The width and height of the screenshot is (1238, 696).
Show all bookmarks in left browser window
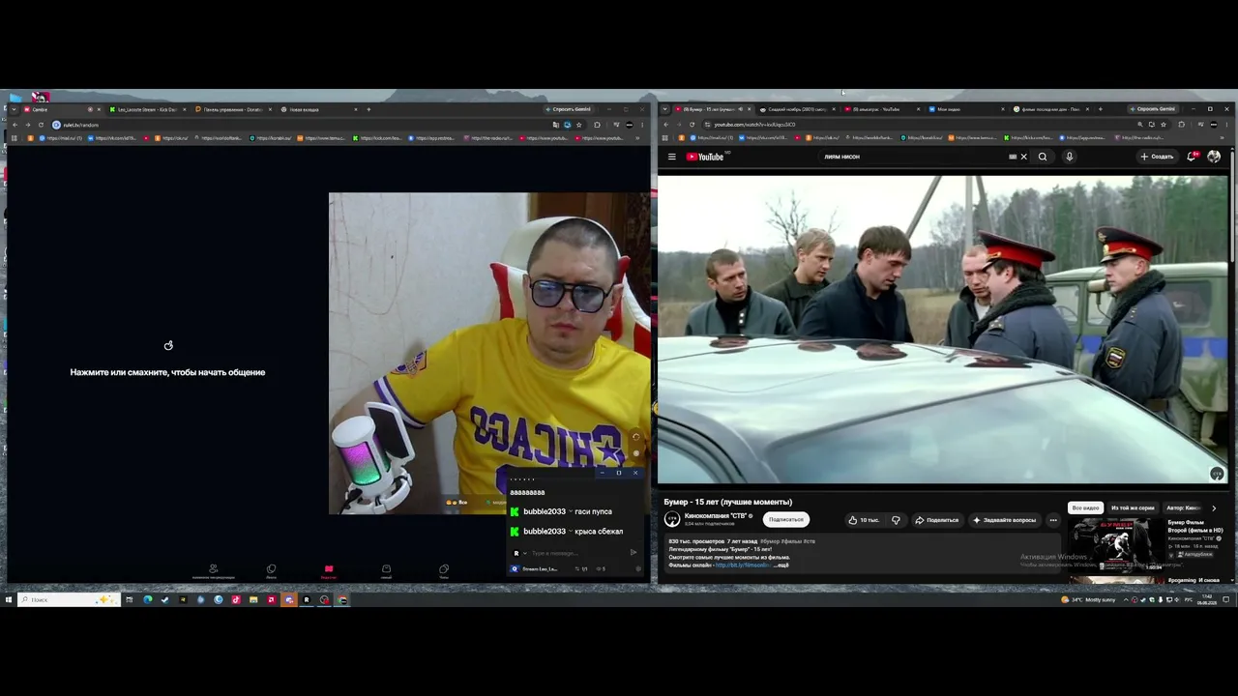[x=639, y=138]
